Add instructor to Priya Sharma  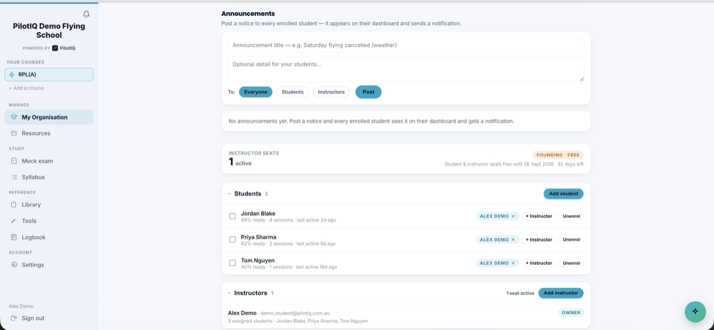pyautogui.click(x=539, y=240)
